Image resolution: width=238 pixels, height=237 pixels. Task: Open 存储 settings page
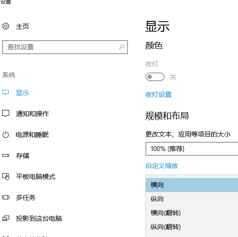pos(23,156)
